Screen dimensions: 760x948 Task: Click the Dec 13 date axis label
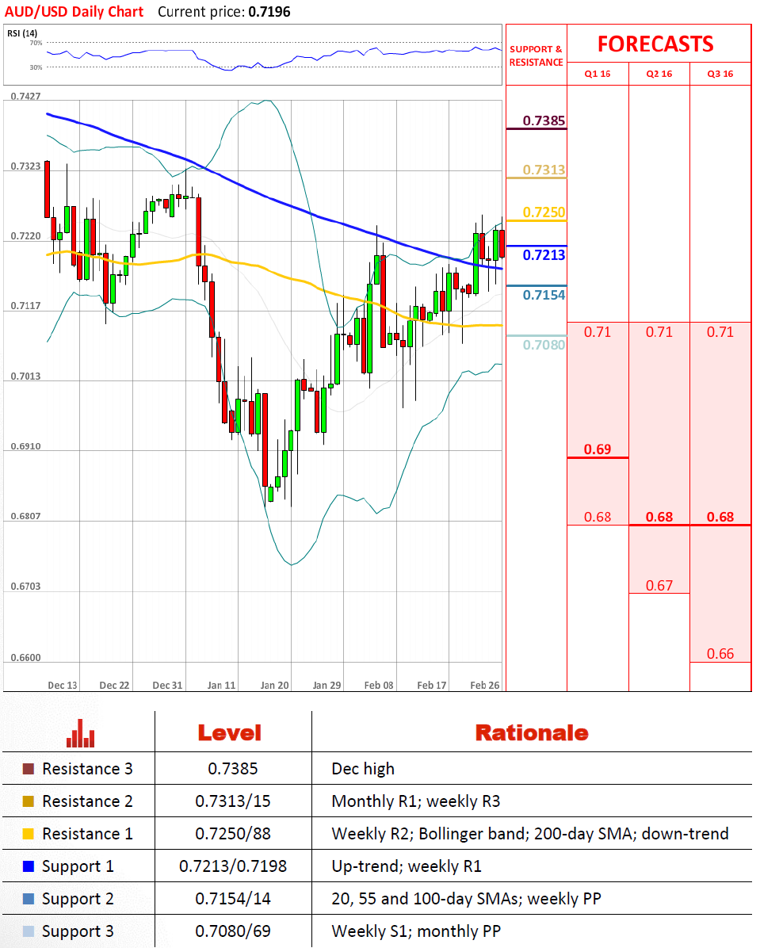63,685
